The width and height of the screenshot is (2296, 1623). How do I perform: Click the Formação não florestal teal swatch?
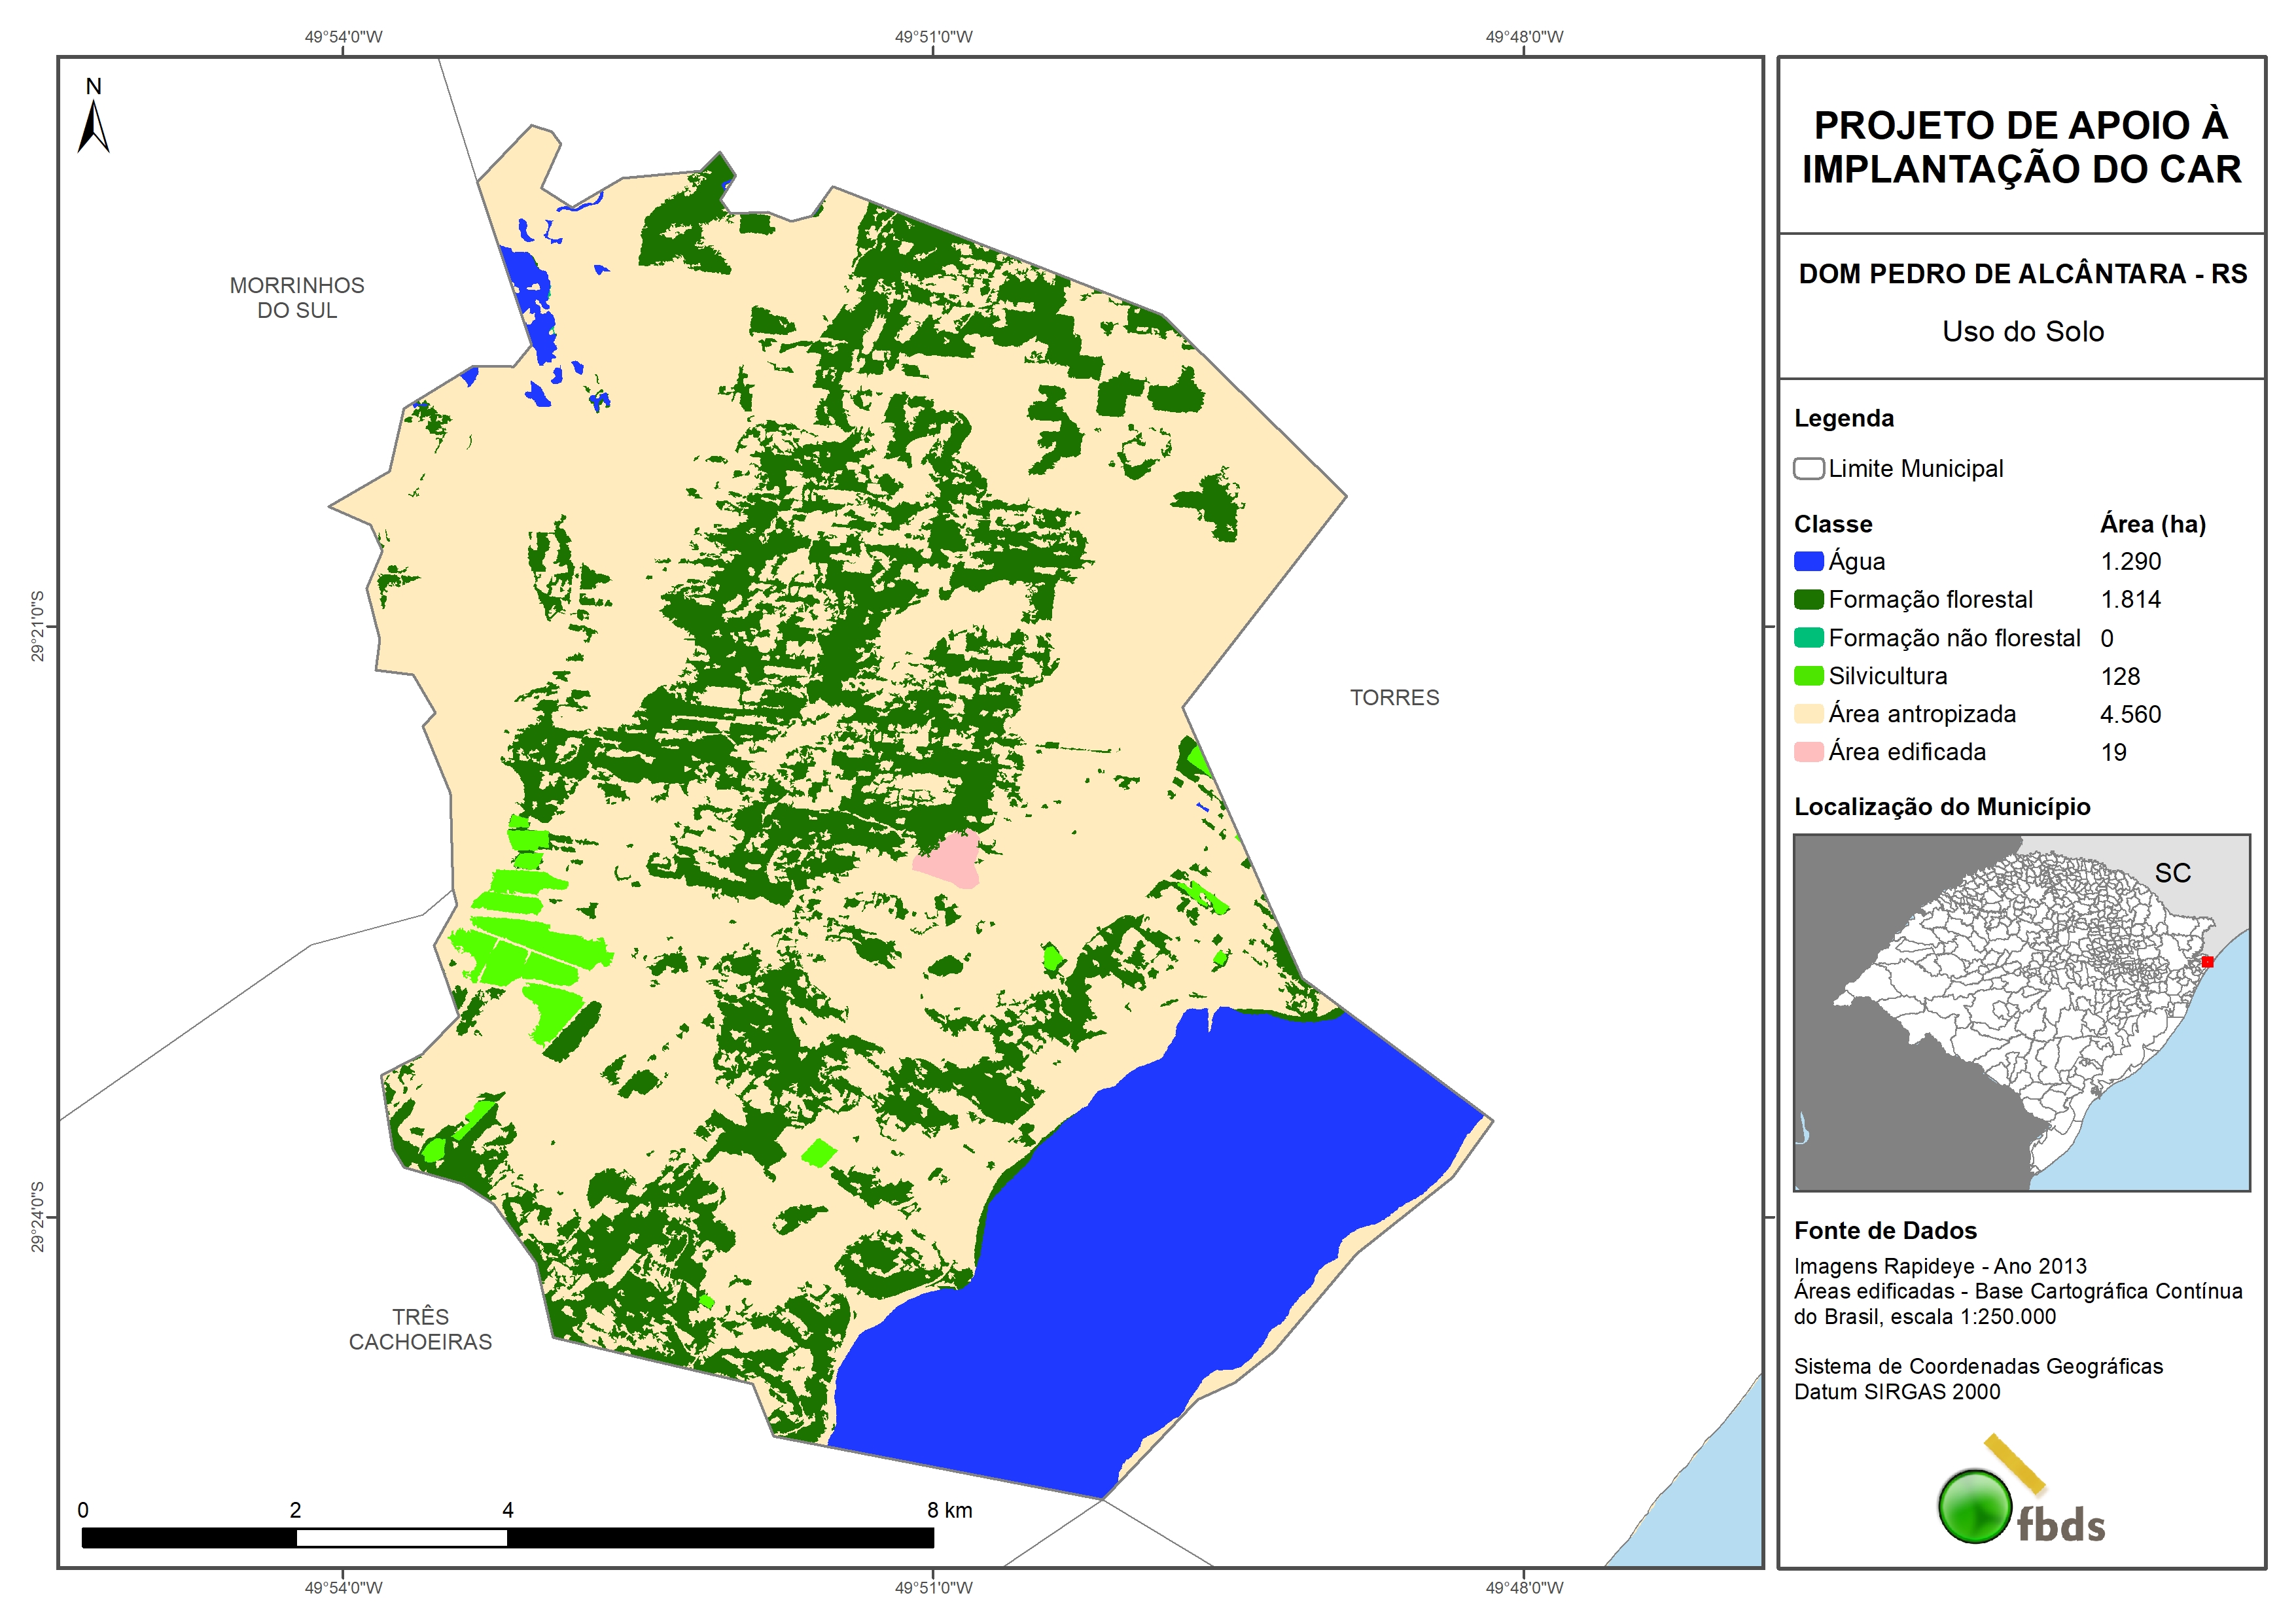pos(1808,638)
